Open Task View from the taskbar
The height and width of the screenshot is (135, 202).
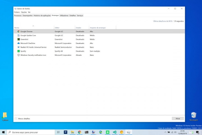pos(58,132)
